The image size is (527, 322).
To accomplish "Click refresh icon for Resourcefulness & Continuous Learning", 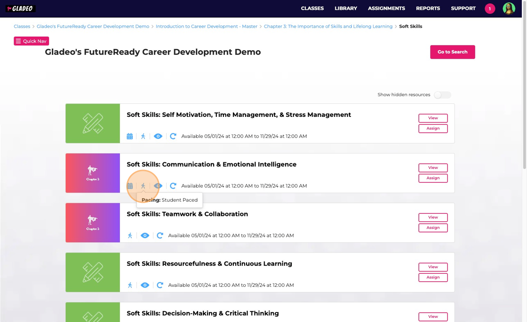I will tap(160, 285).
